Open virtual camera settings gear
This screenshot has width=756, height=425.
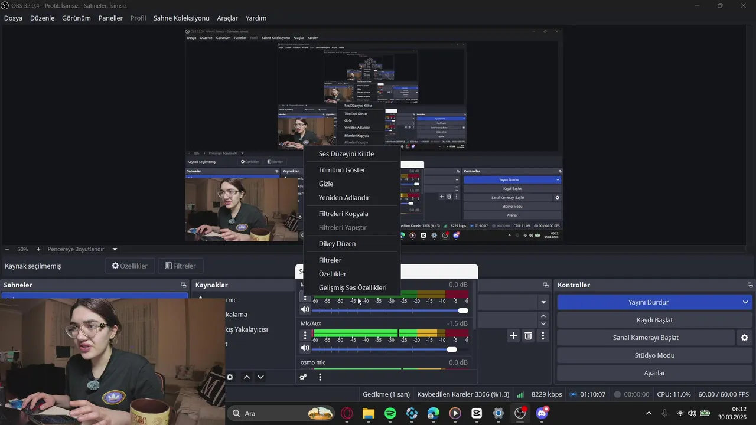click(744, 338)
